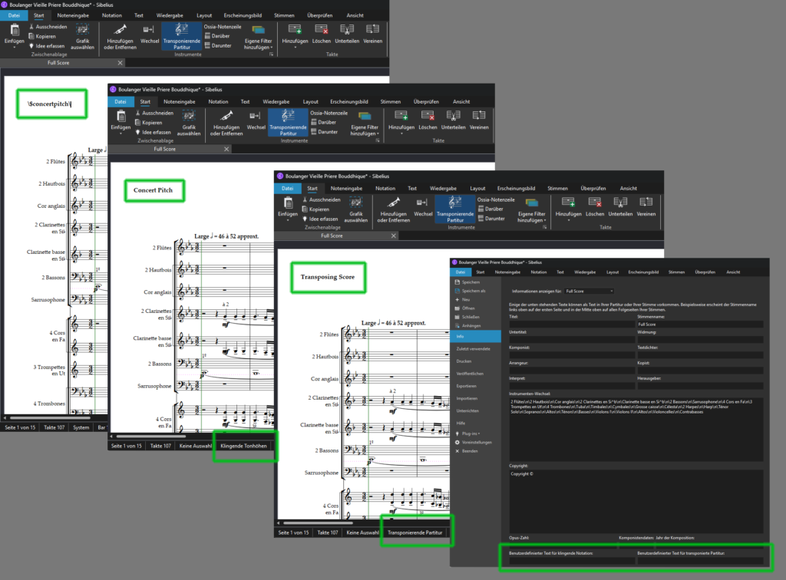
Task: Open Hinzufügen oder Entfernen in Concert Pitch window
Action: click(x=226, y=124)
